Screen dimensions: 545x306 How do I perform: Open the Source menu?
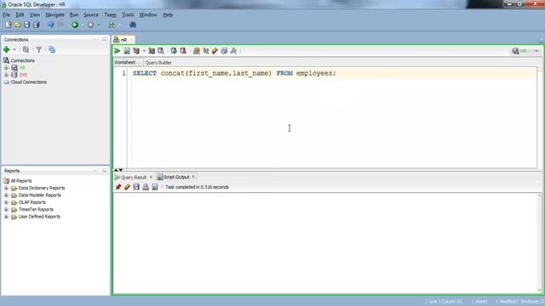point(91,15)
